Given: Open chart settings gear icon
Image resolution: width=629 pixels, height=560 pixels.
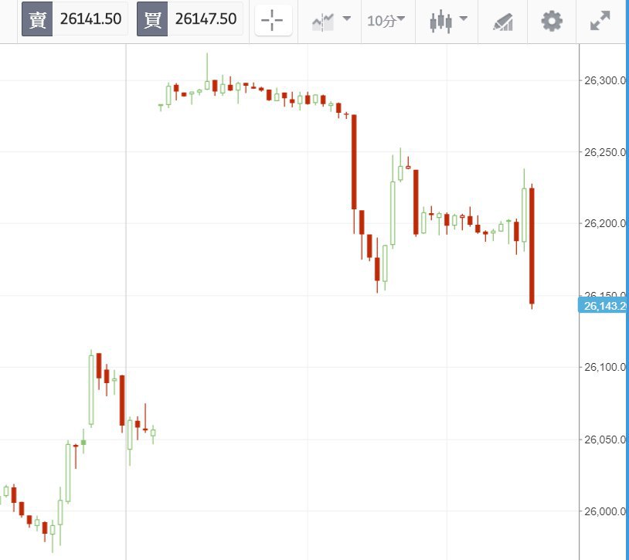Looking at the screenshot, I should point(552,21).
